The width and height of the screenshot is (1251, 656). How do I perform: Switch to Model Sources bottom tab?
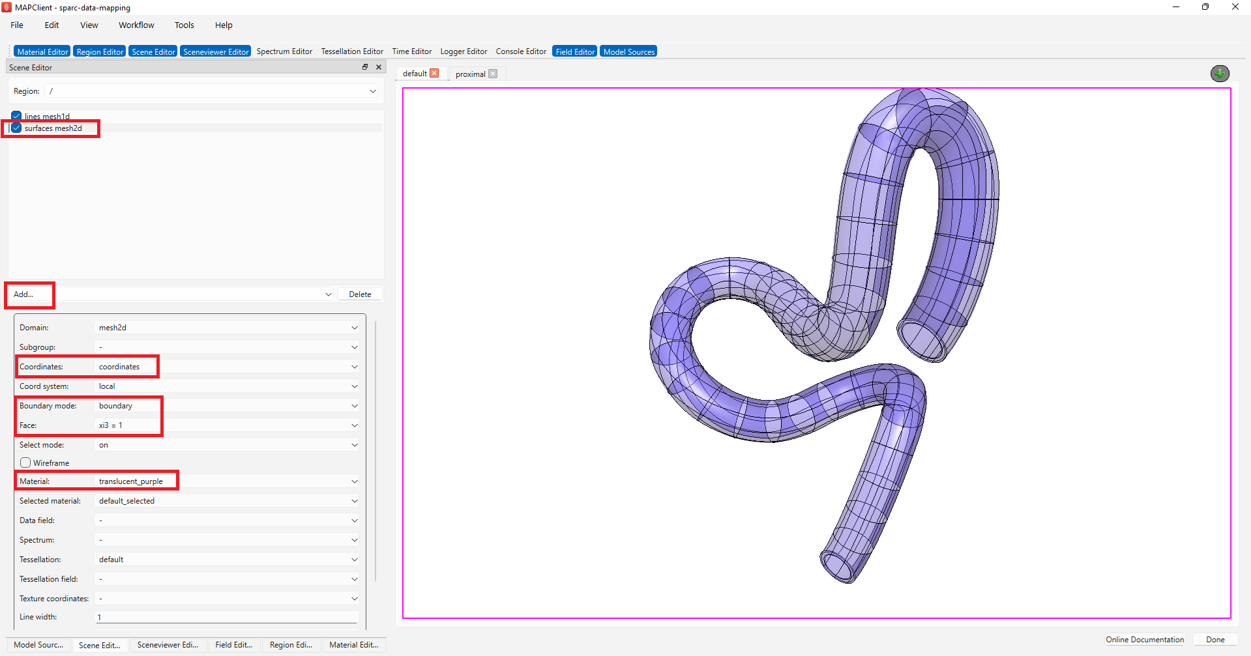click(x=38, y=645)
